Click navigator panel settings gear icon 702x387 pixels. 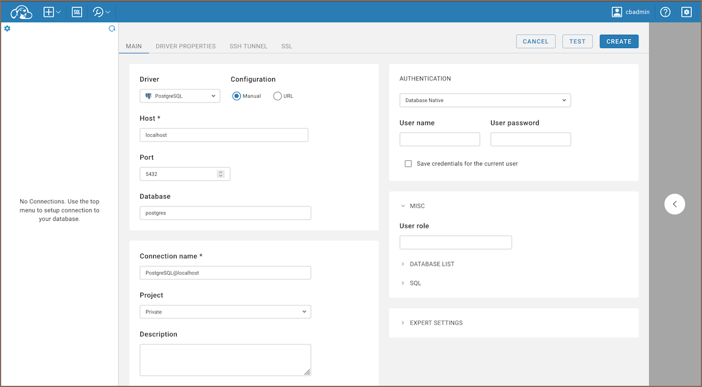8,29
